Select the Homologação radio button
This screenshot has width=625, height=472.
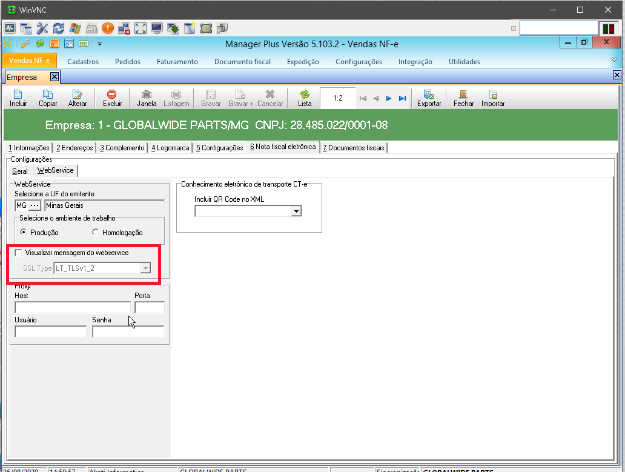(96, 233)
